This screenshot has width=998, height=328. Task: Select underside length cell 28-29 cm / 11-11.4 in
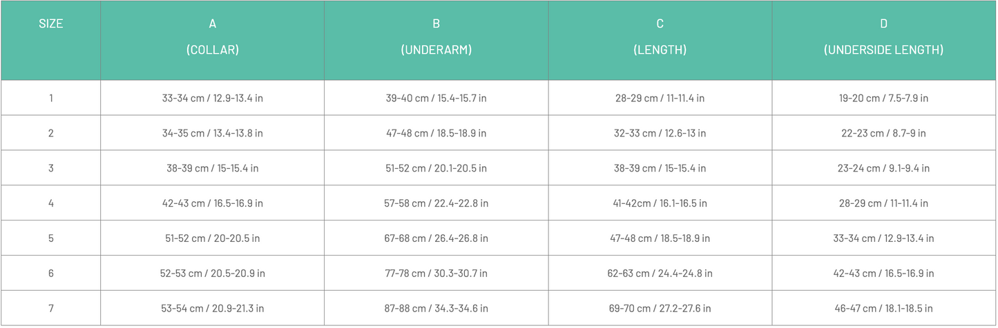tap(883, 203)
